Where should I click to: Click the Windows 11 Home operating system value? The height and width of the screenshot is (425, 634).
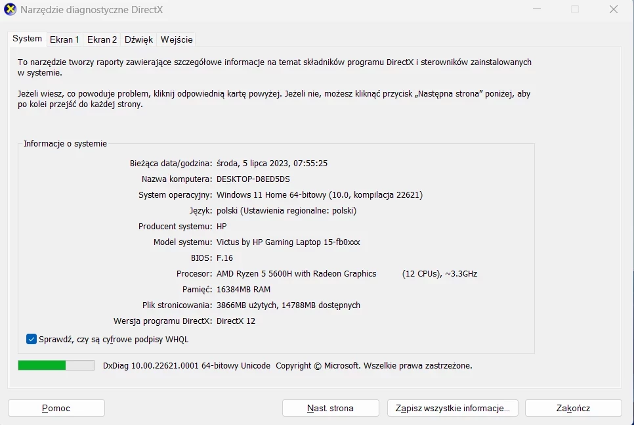coord(320,194)
